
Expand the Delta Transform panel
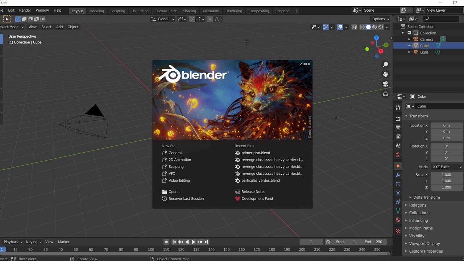426,197
